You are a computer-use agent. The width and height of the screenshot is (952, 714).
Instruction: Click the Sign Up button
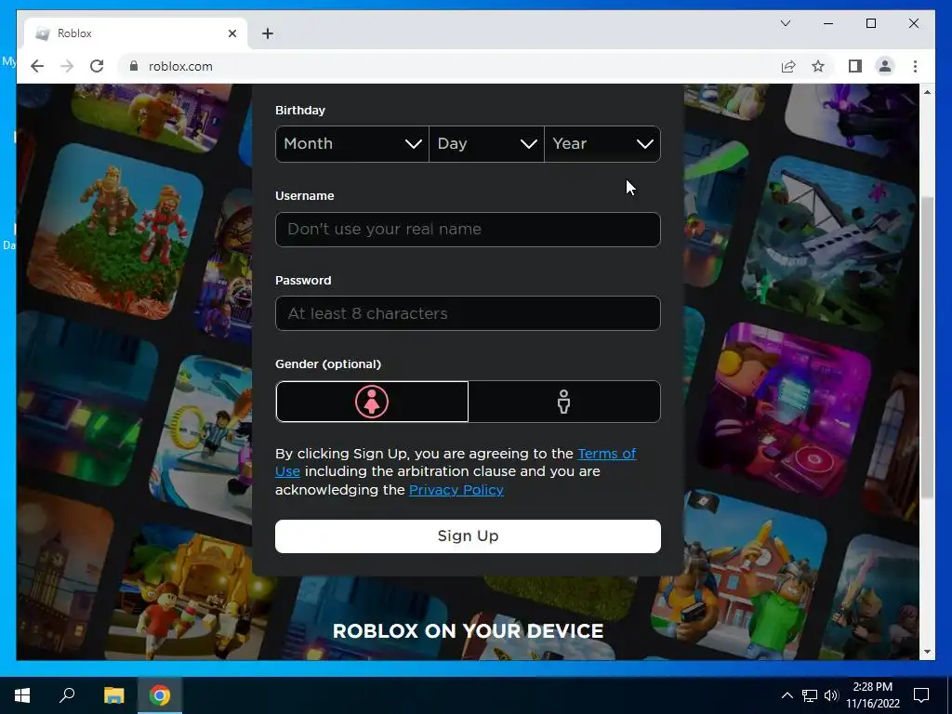pyautogui.click(x=468, y=536)
